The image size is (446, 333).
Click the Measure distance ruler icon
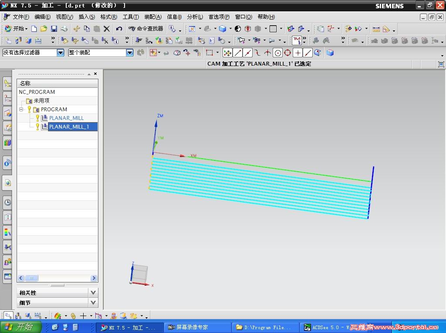point(376,29)
